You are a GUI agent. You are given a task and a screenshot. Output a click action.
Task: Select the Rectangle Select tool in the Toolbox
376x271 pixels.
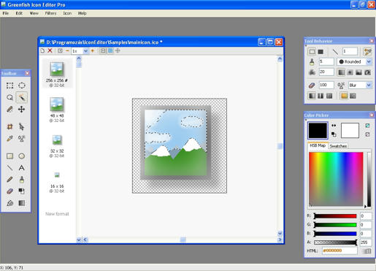pos(9,85)
